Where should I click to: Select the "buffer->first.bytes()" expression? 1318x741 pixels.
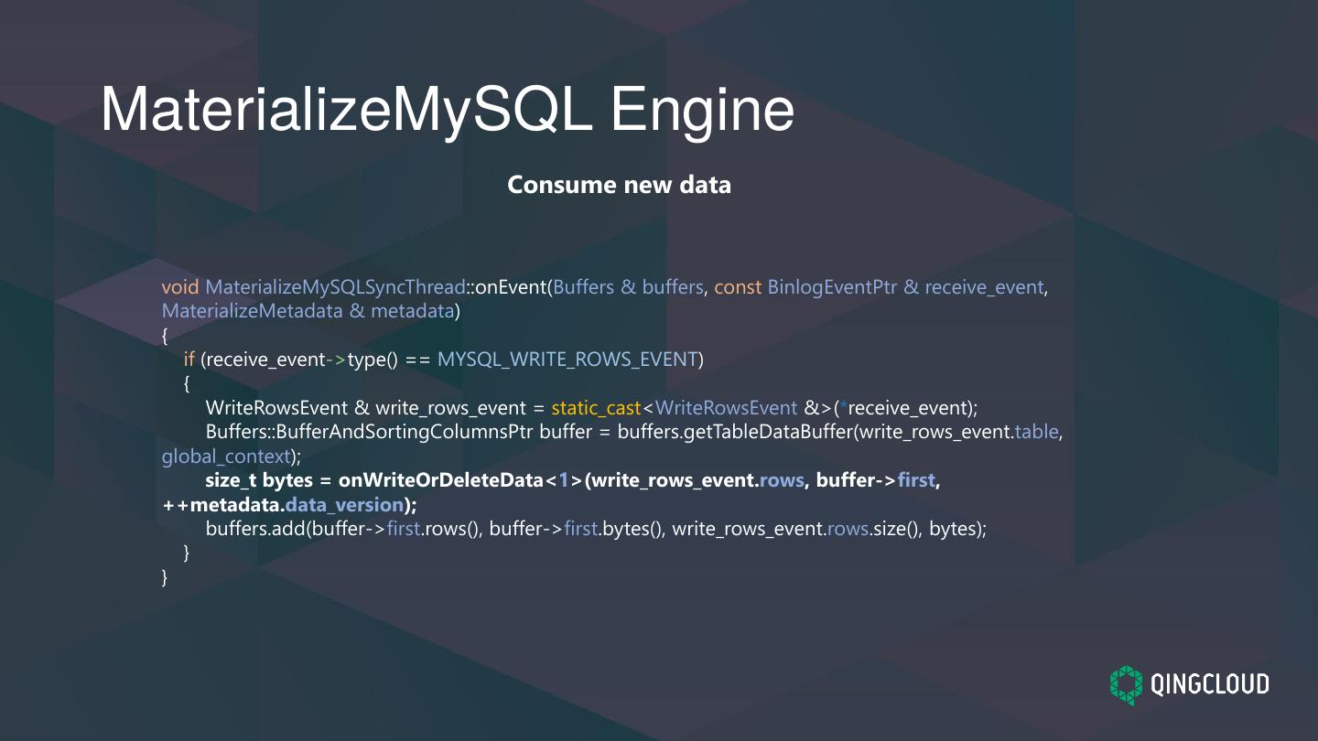pyautogui.click(x=577, y=529)
